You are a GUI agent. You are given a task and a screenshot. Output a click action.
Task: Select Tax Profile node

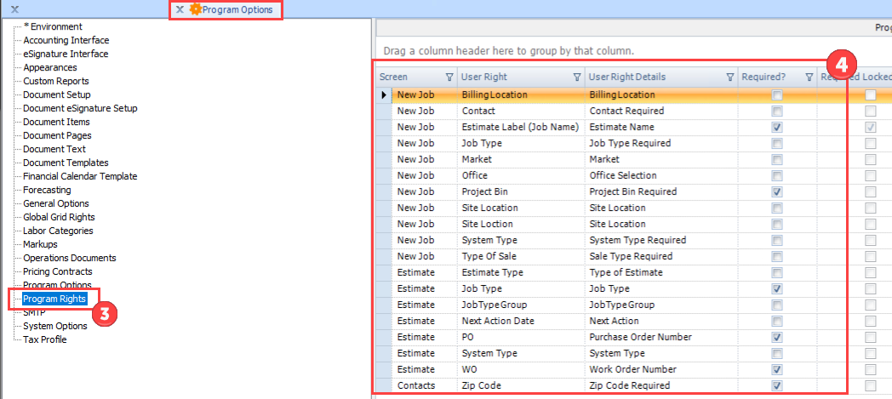pos(45,340)
